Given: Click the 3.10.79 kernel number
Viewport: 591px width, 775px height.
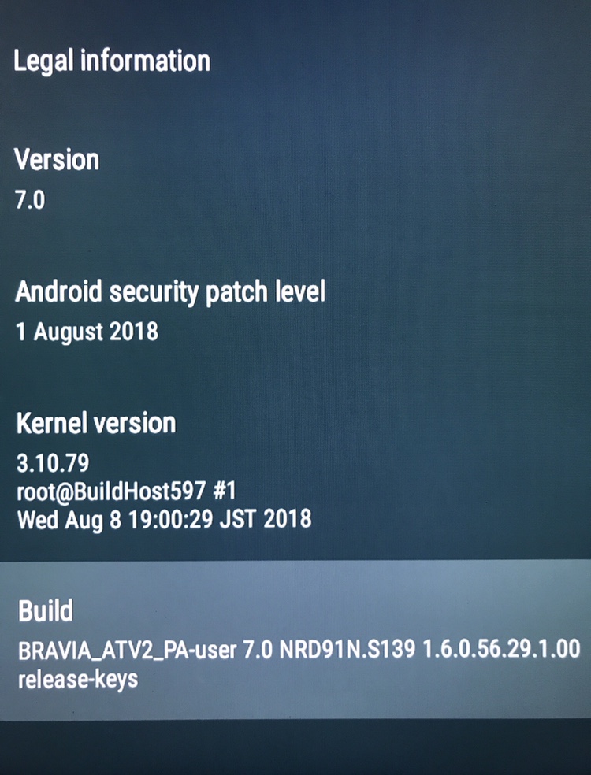Looking at the screenshot, I should point(53,463).
